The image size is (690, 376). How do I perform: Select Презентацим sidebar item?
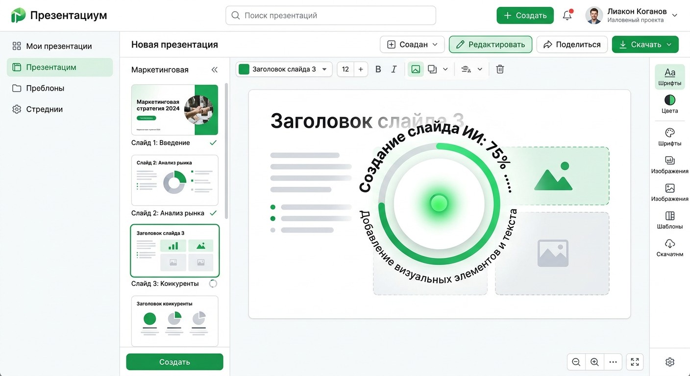click(60, 67)
